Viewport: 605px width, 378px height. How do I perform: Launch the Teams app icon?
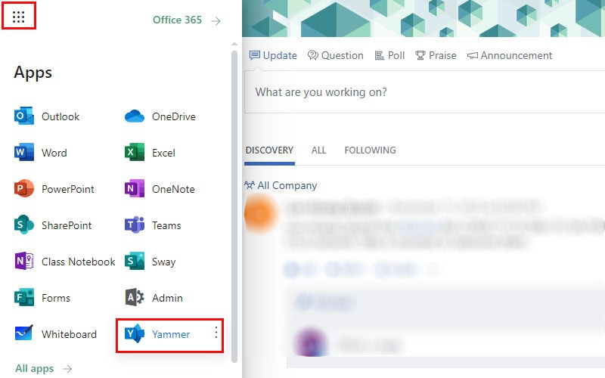tap(135, 225)
